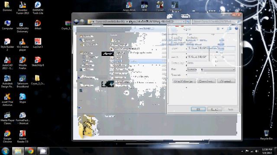Open Mozilla Firefox desktop icon

23,63
